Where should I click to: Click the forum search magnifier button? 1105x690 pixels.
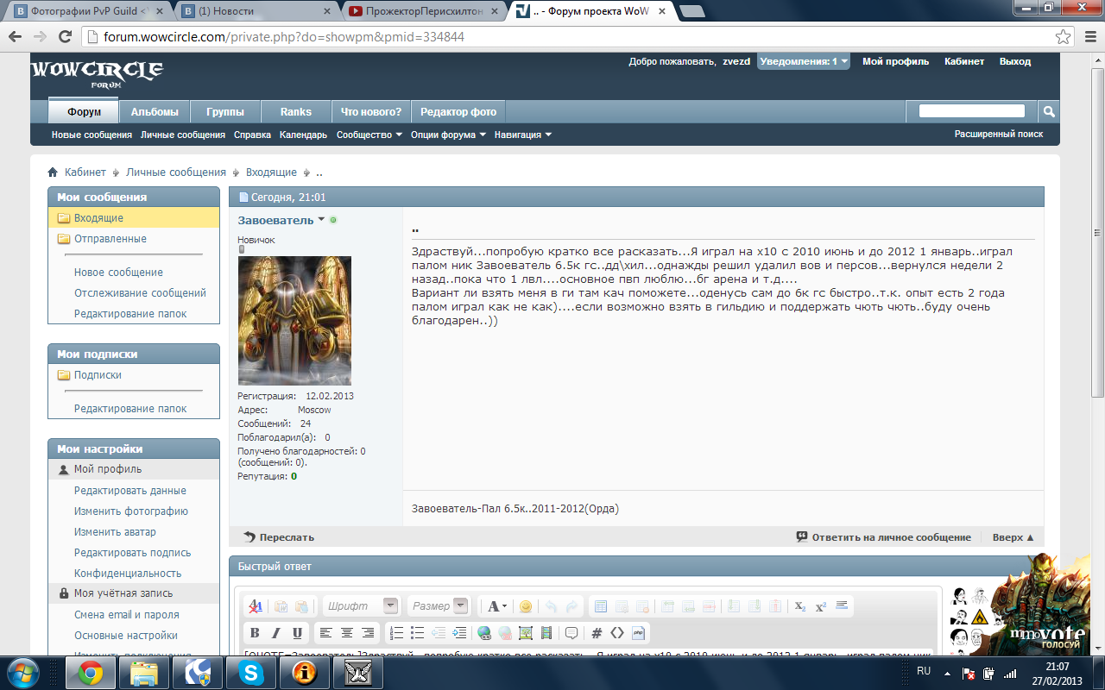click(x=1048, y=111)
